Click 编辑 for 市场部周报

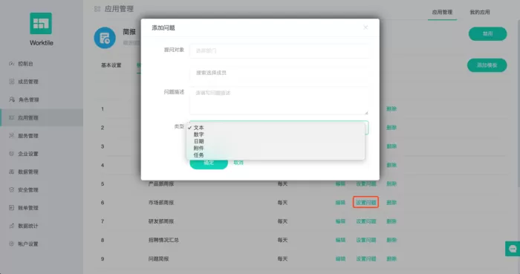tap(340, 203)
